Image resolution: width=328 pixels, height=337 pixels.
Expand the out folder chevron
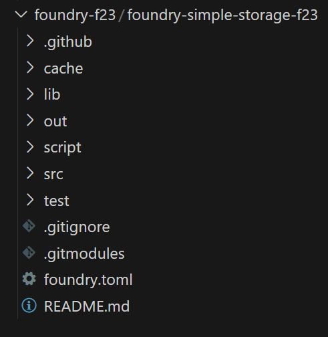(x=30, y=120)
